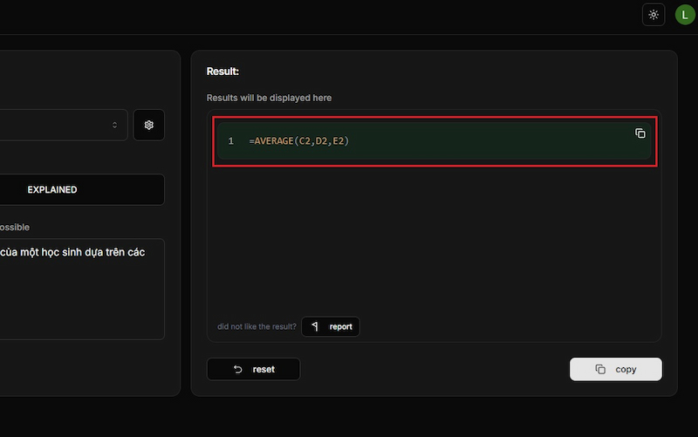
Task: Click the "Result:" heading
Action: point(222,71)
